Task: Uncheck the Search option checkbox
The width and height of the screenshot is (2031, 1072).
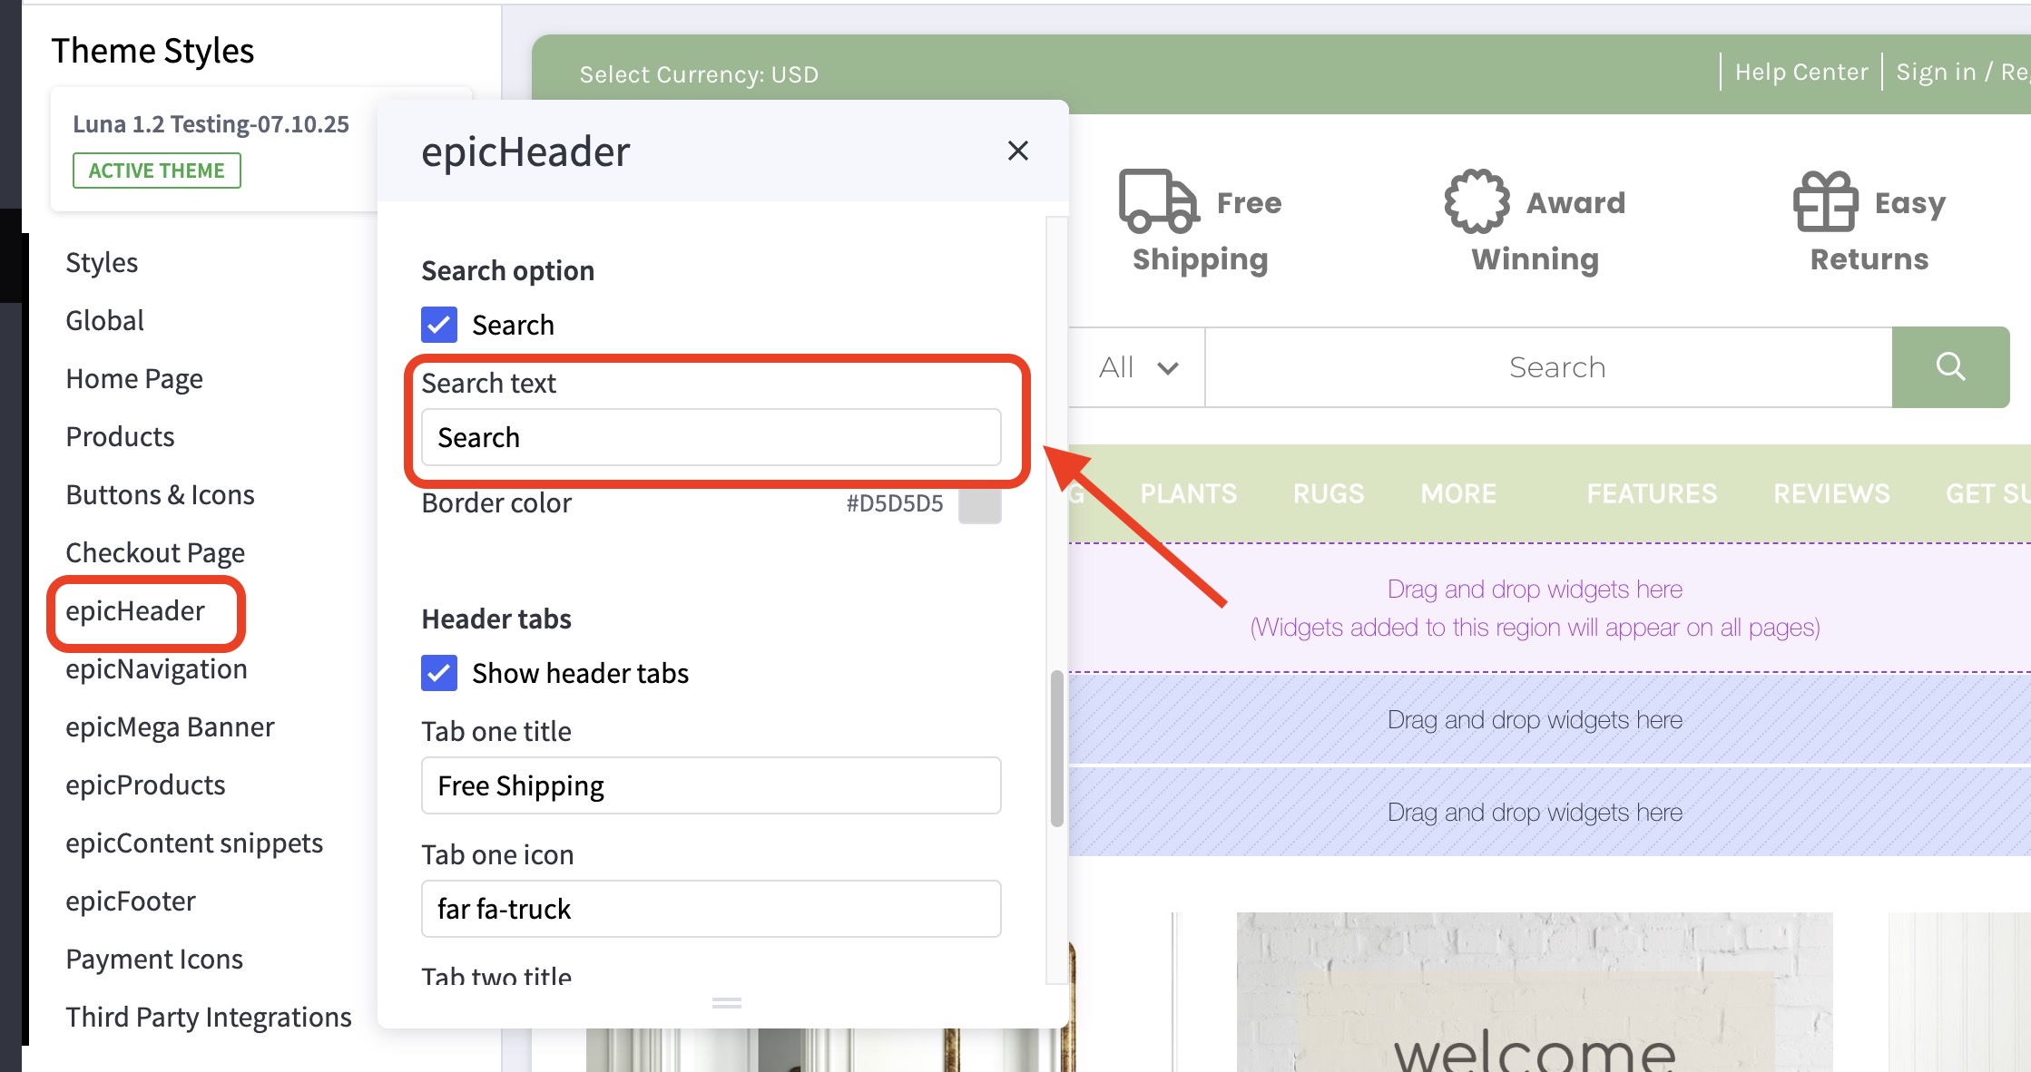Action: click(x=438, y=325)
